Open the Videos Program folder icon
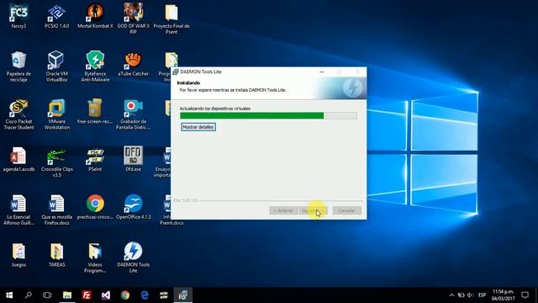The width and height of the screenshot is (538, 303). pos(95,258)
